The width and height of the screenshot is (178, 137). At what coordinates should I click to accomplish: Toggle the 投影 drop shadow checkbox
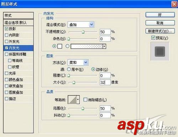(6, 29)
